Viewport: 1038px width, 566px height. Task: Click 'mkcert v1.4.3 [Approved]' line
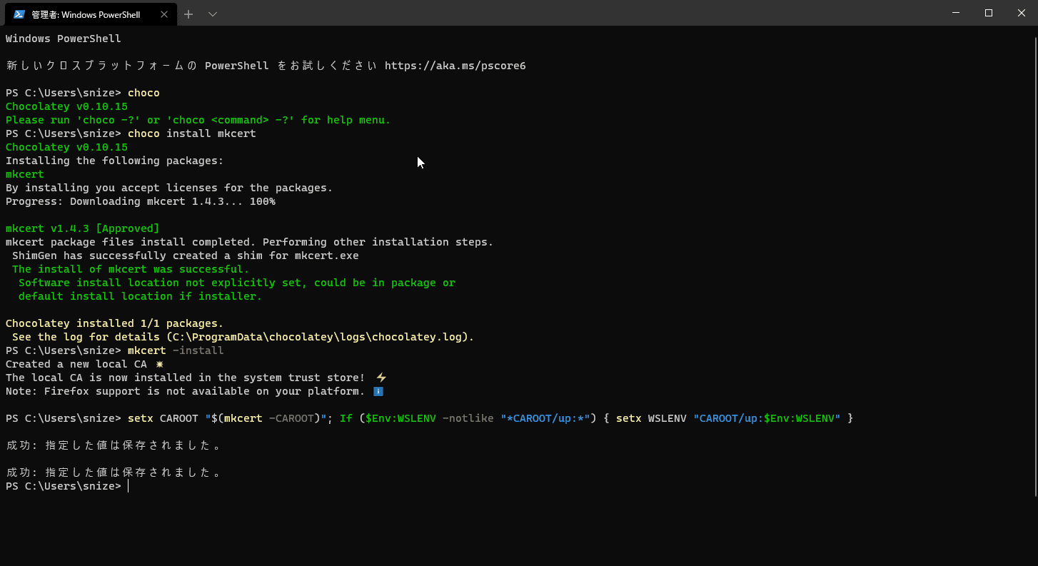[83, 228]
